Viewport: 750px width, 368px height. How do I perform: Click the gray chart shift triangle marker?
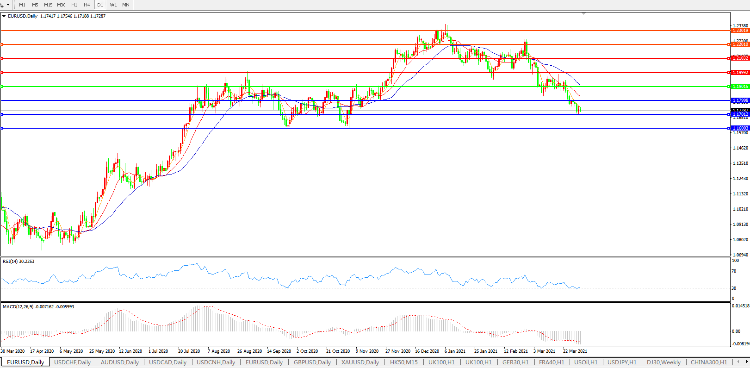583,14
